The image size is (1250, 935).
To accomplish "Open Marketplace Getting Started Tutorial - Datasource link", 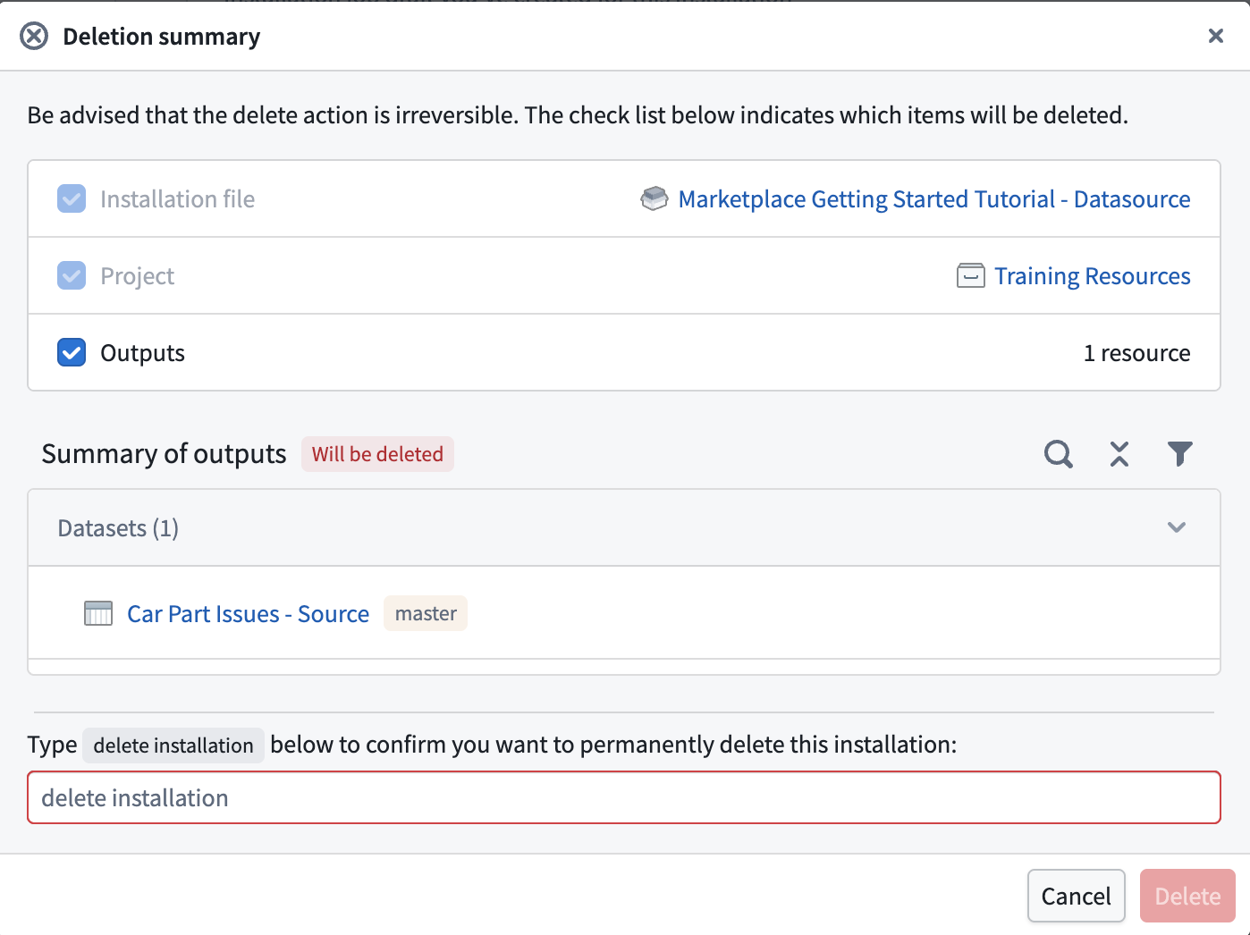I will tap(934, 198).
